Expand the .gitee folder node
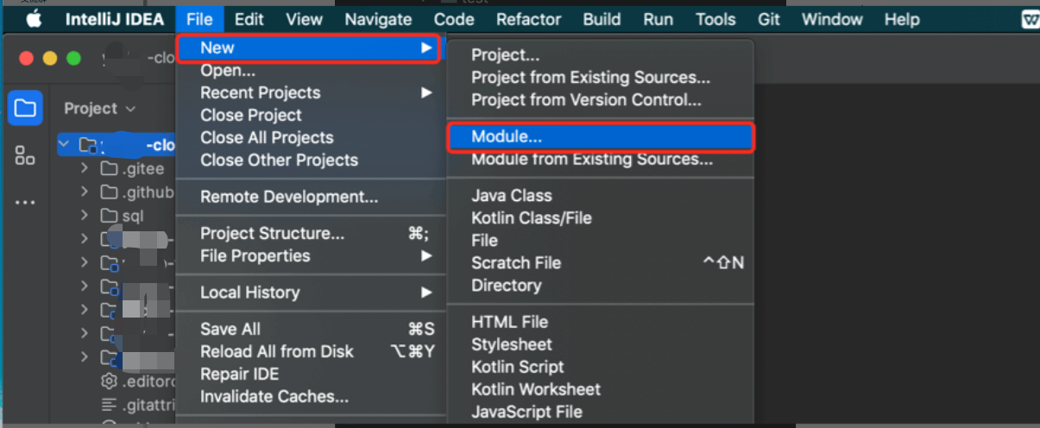Viewport: 1040px width, 428px height. pos(85,168)
